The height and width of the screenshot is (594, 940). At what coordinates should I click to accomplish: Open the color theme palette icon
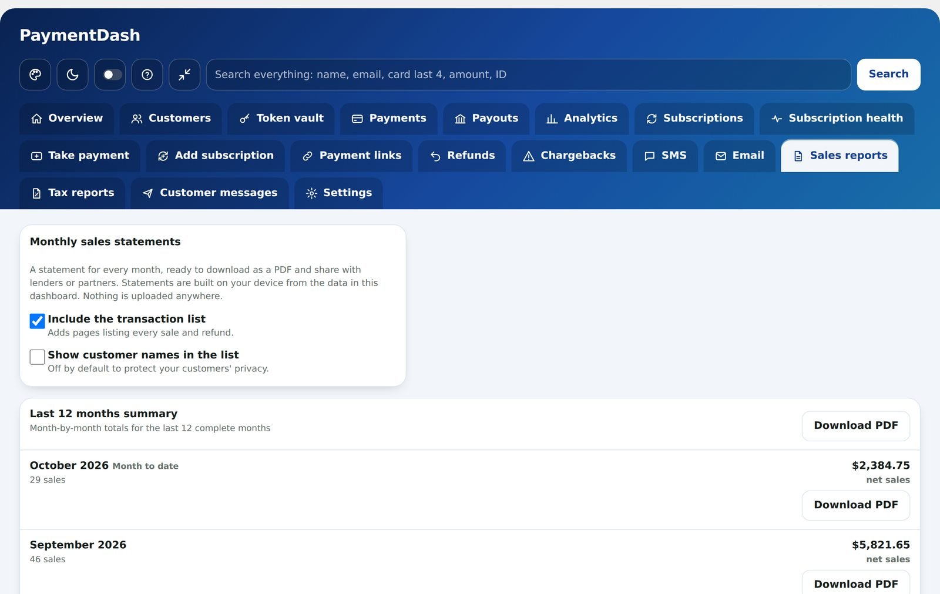point(35,75)
